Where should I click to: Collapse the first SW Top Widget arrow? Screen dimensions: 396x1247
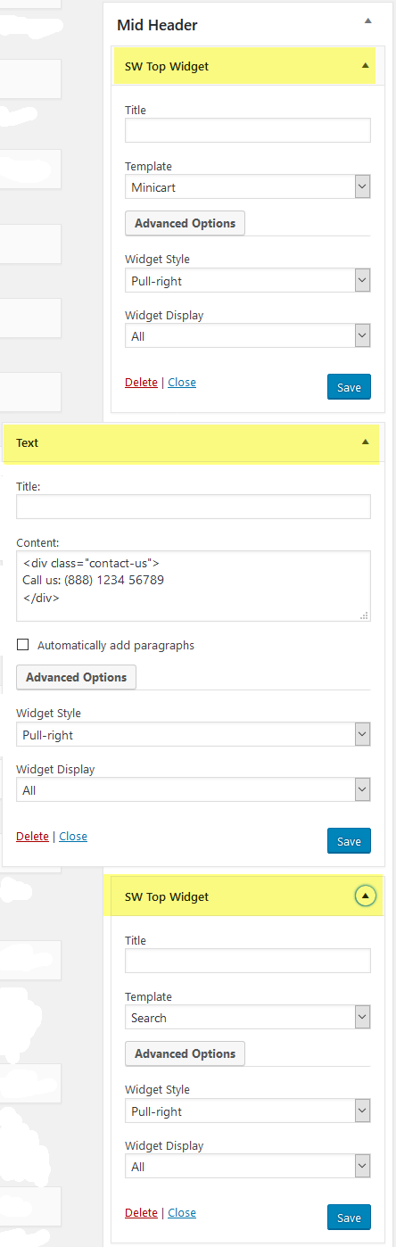click(x=365, y=66)
